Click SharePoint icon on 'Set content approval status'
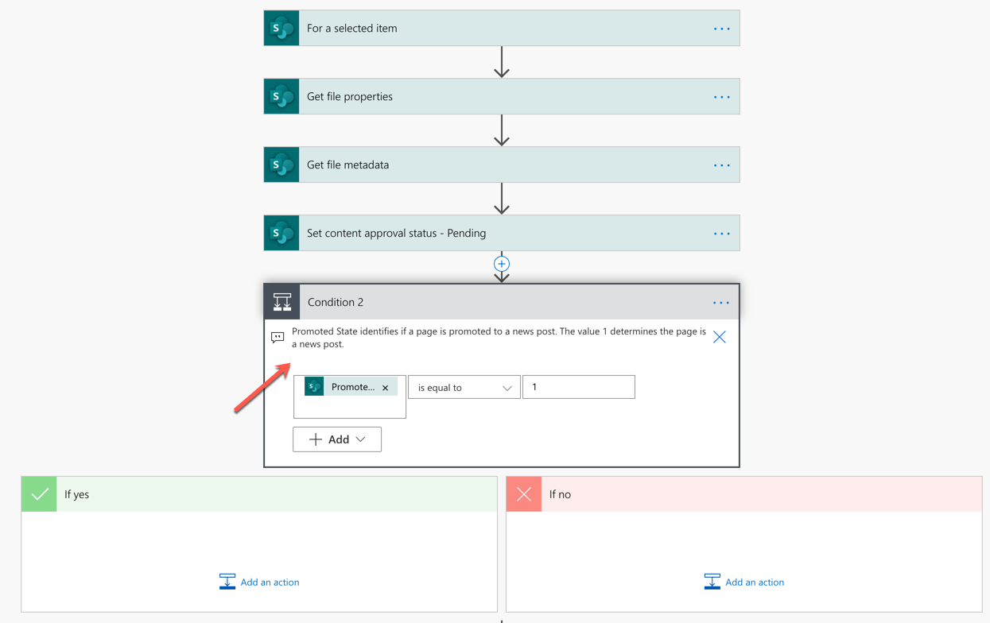This screenshot has height=623, width=990. point(281,234)
